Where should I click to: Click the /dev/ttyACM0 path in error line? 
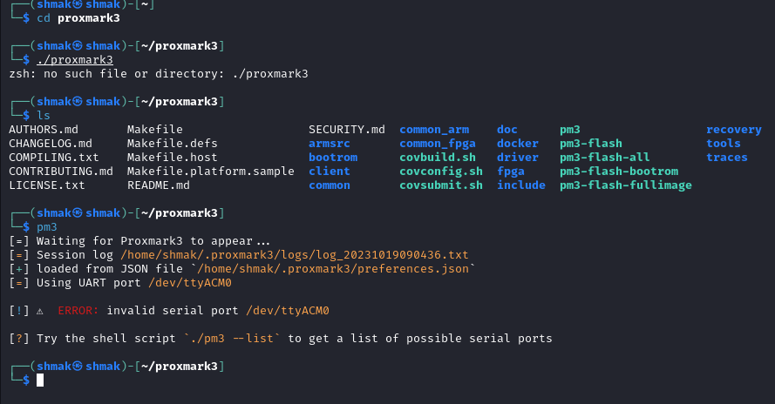click(x=288, y=311)
